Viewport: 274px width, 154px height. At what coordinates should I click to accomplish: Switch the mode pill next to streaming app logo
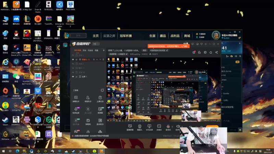(x=96, y=44)
